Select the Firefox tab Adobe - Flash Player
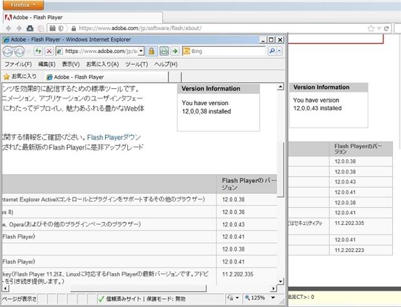 pos(83,18)
